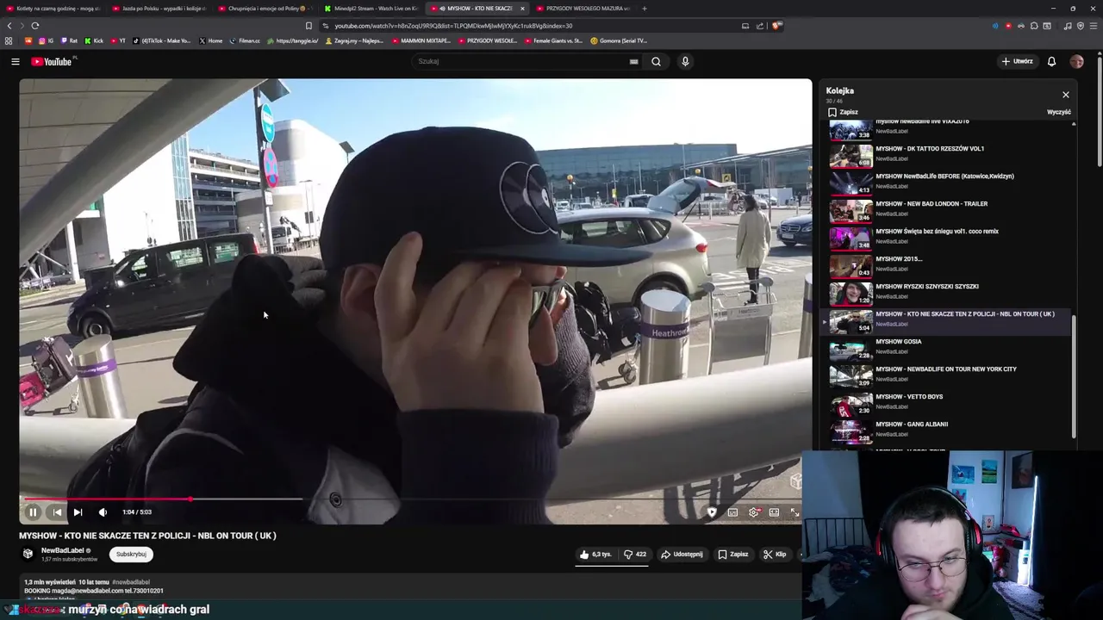Click the search magnifier button
The height and width of the screenshot is (620, 1103).
tap(656, 61)
